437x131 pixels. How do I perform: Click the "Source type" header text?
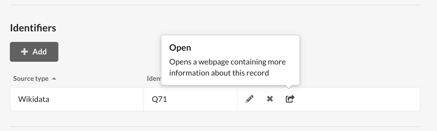[31, 79]
